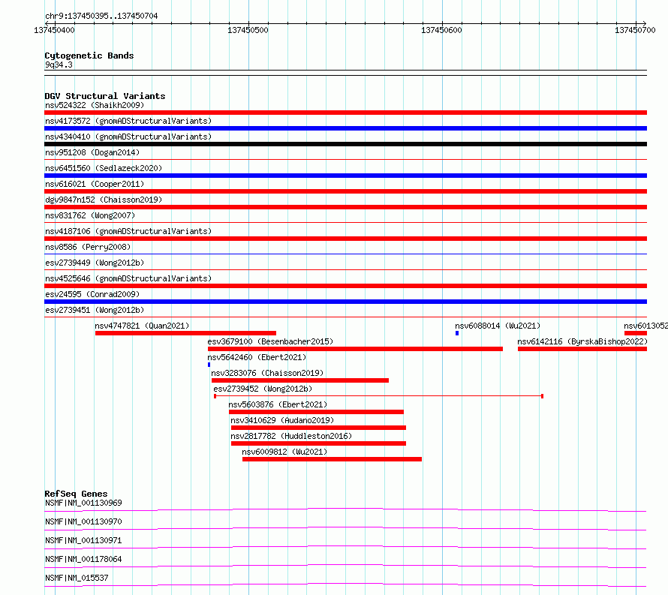Select the 9q34.3 cytogenetic band label

(x=59, y=65)
